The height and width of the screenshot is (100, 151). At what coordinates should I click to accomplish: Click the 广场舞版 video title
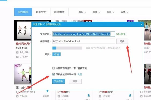(x=64, y=92)
